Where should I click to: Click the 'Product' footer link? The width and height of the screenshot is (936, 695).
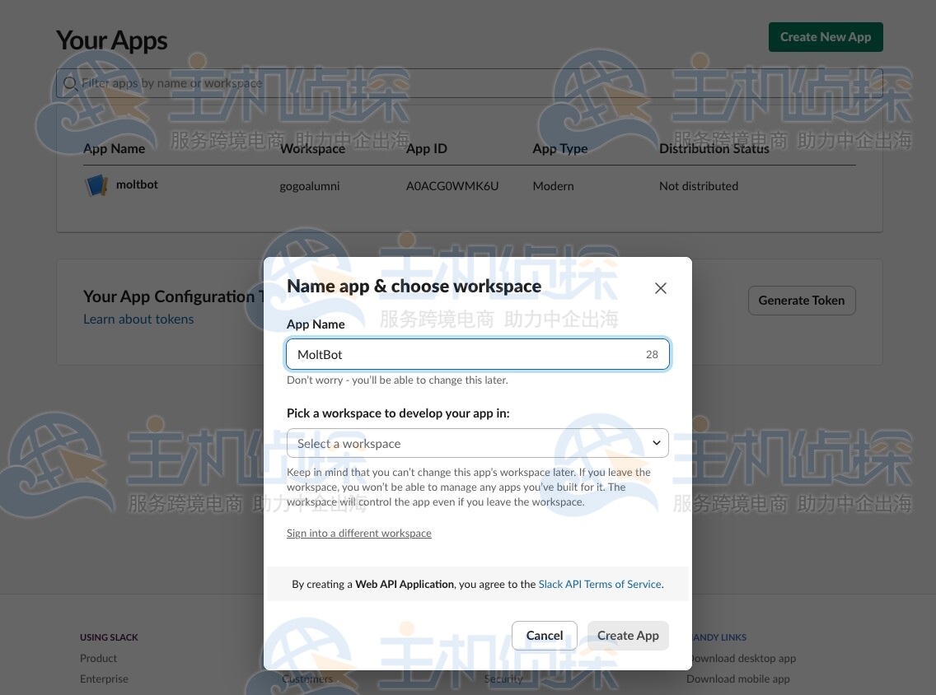98,658
